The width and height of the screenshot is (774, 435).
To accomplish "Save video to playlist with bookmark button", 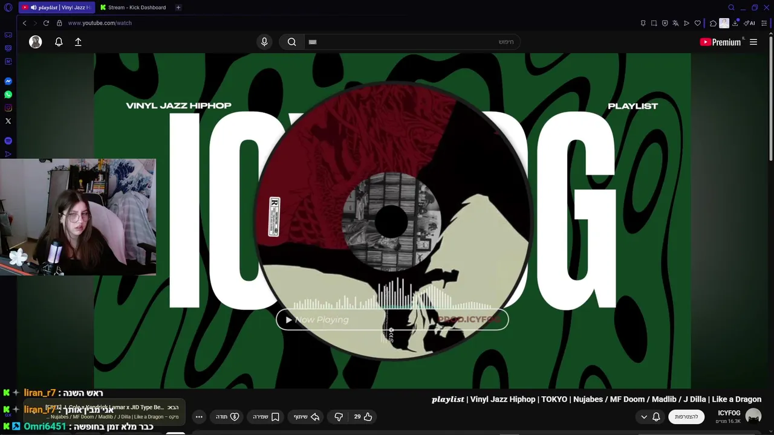I will (x=266, y=417).
